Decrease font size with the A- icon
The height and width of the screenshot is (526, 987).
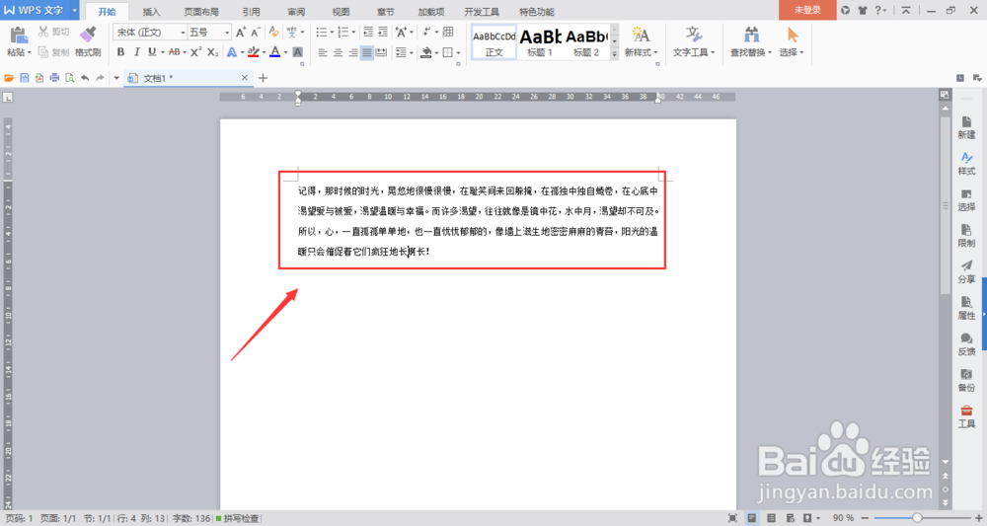click(x=255, y=33)
